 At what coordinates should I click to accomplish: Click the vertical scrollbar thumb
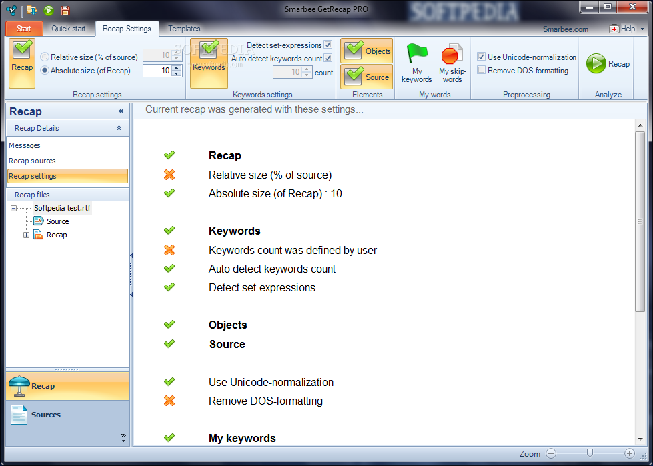tap(640, 221)
